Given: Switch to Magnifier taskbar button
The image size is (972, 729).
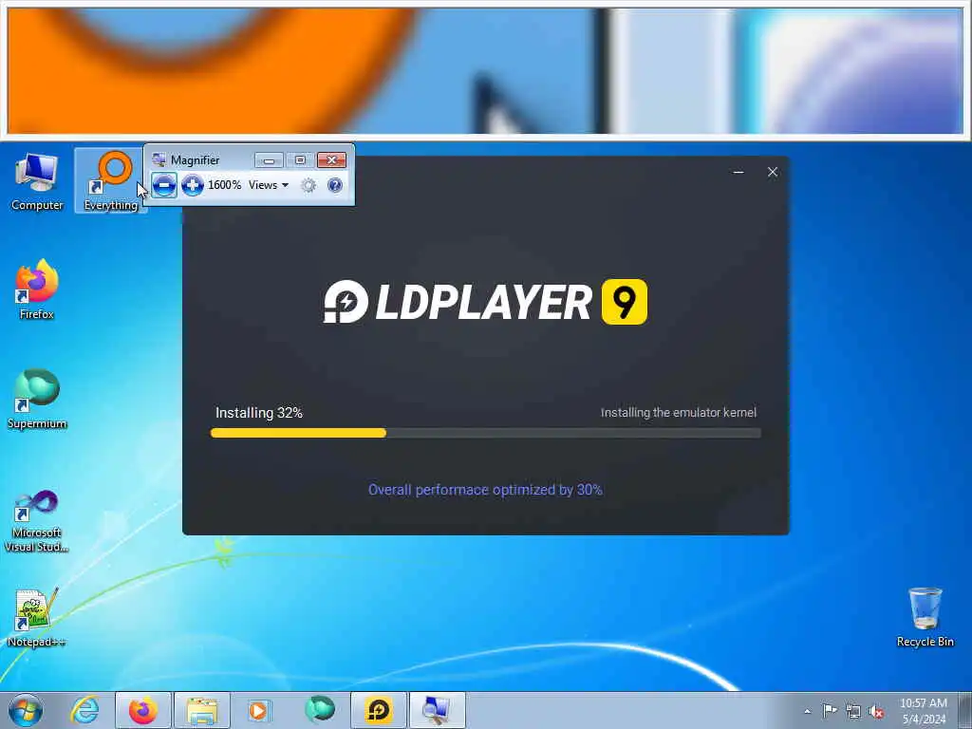Looking at the screenshot, I should pyautogui.click(x=437, y=710).
